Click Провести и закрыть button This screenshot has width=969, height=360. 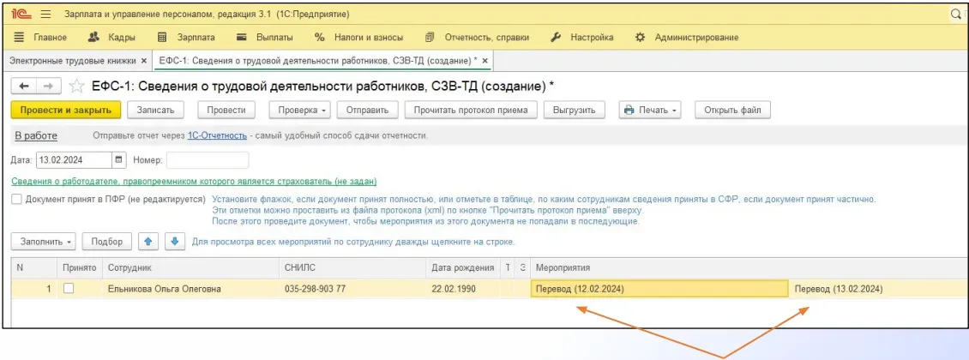pos(65,110)
